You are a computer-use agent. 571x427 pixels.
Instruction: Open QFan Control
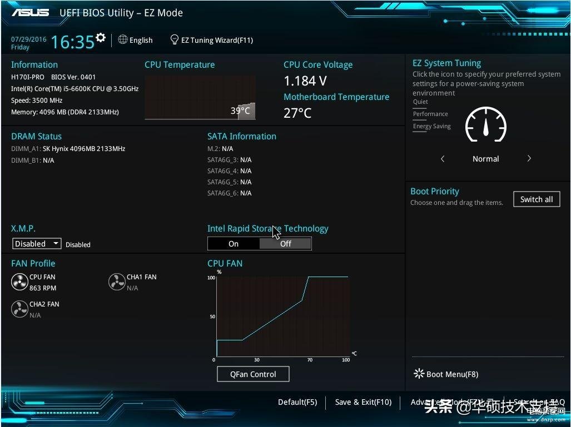click(x=253, y=374)
